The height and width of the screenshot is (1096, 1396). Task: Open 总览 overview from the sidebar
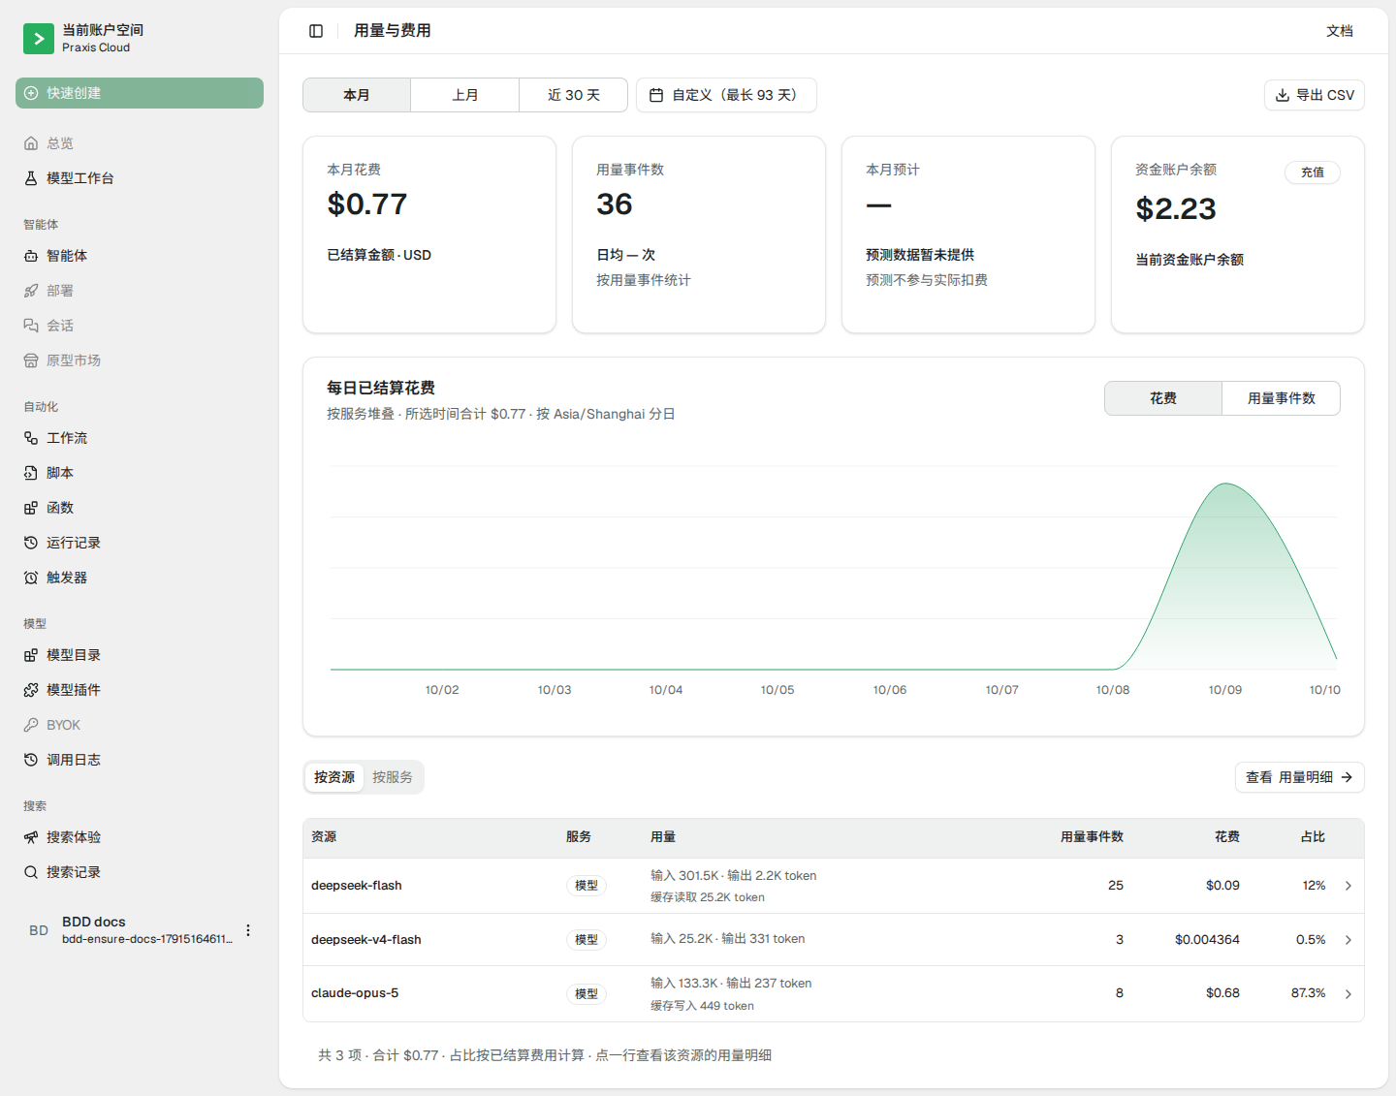click(x=140, y=143)
